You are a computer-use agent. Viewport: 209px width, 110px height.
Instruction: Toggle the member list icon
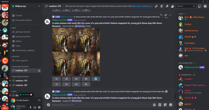click(172, 6)
